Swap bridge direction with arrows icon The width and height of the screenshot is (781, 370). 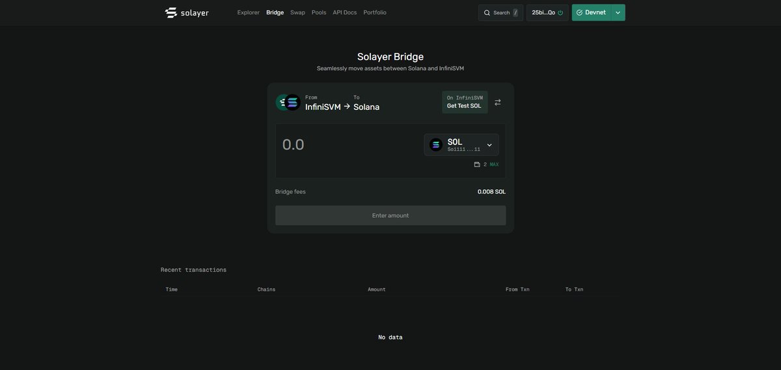tap(498, 102)
